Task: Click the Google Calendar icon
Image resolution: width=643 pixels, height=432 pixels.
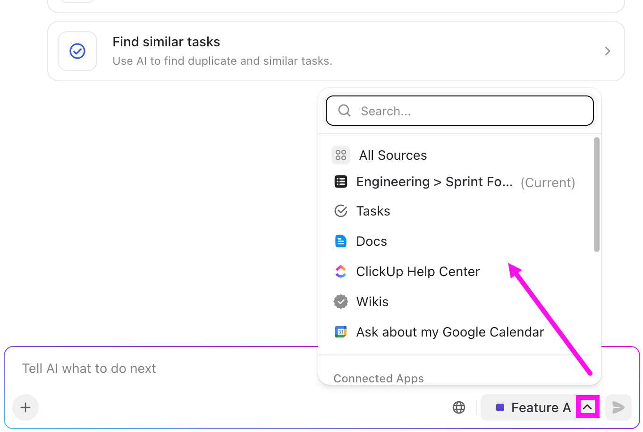Action: tap(341, 332)
